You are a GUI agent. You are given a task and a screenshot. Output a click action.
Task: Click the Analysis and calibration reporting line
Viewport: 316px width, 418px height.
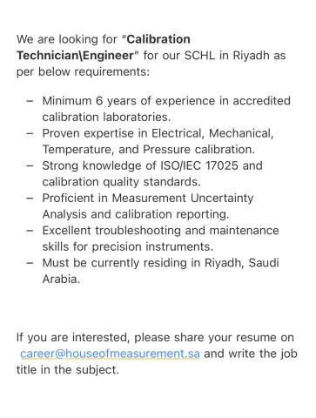(x=136, y=214)
